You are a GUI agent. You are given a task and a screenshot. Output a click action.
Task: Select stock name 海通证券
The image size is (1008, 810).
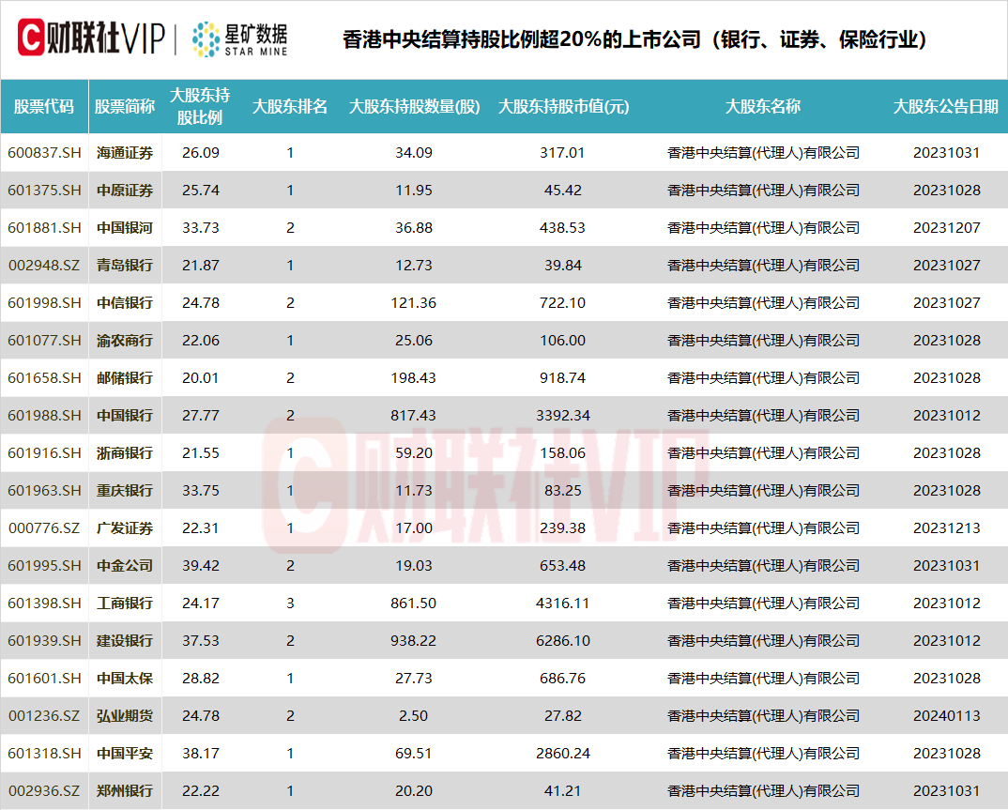click(x=125, y=153)
